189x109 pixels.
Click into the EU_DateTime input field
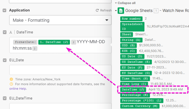(x=60, y=106)
